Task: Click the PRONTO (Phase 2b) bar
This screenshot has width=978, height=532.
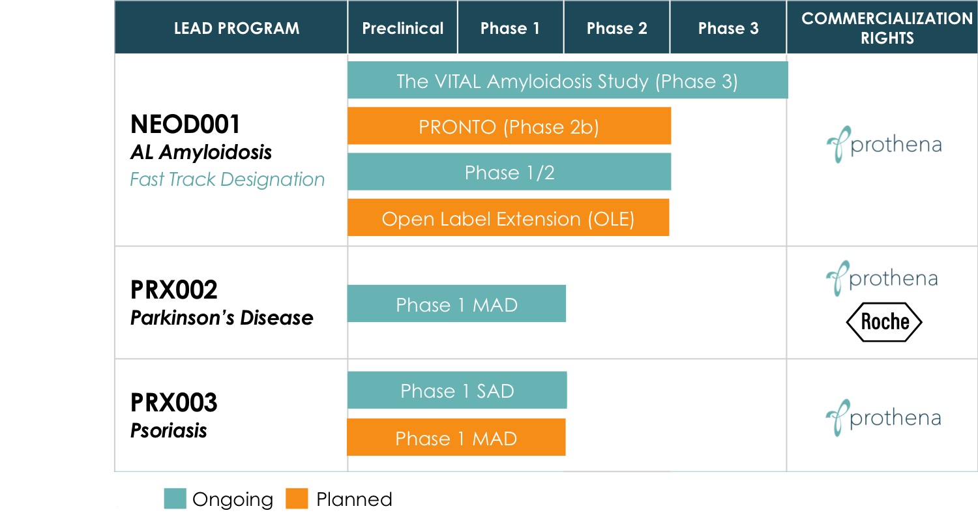Action: 509,126
